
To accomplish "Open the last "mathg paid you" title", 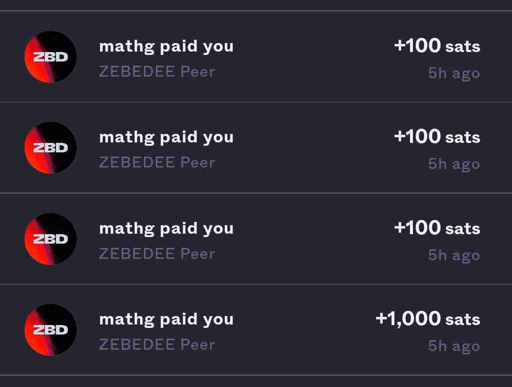I will [166, 319].
